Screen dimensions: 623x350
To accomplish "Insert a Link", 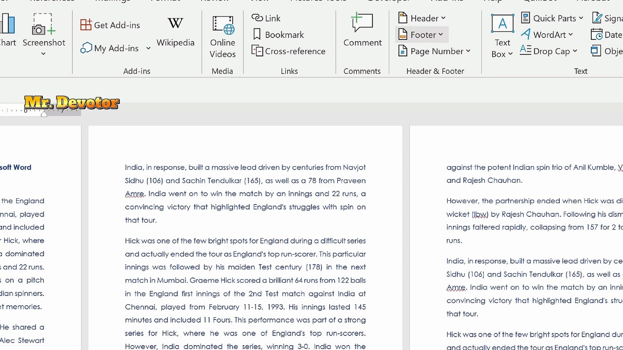I will 266,18.
